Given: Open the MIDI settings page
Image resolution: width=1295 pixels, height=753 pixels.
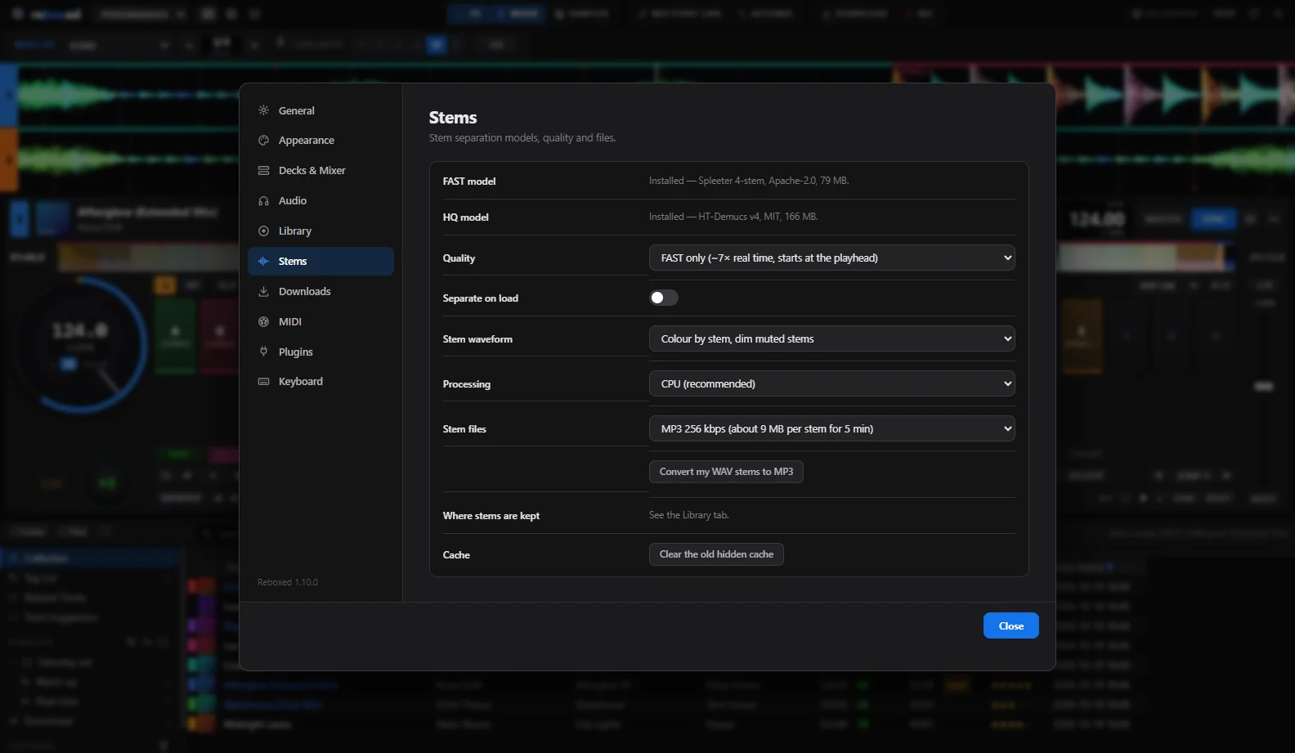Looking at the screenshot, I should [320, 322].
